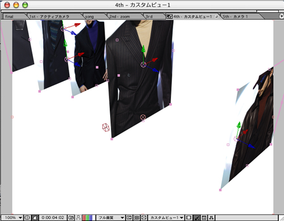Toggle the green channel view
Viewport: 284px width, 221px height.
coord(87,218)
